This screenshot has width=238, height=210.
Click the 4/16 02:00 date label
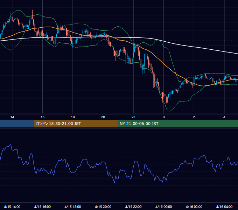pos(194,206)
